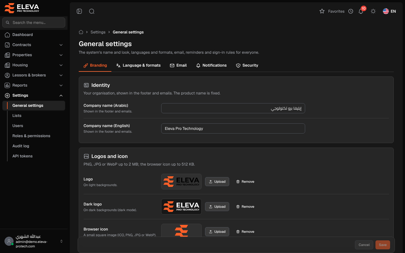Save the general settings
The height and width of the screenshot is (253, 405).
coord(383,245)
